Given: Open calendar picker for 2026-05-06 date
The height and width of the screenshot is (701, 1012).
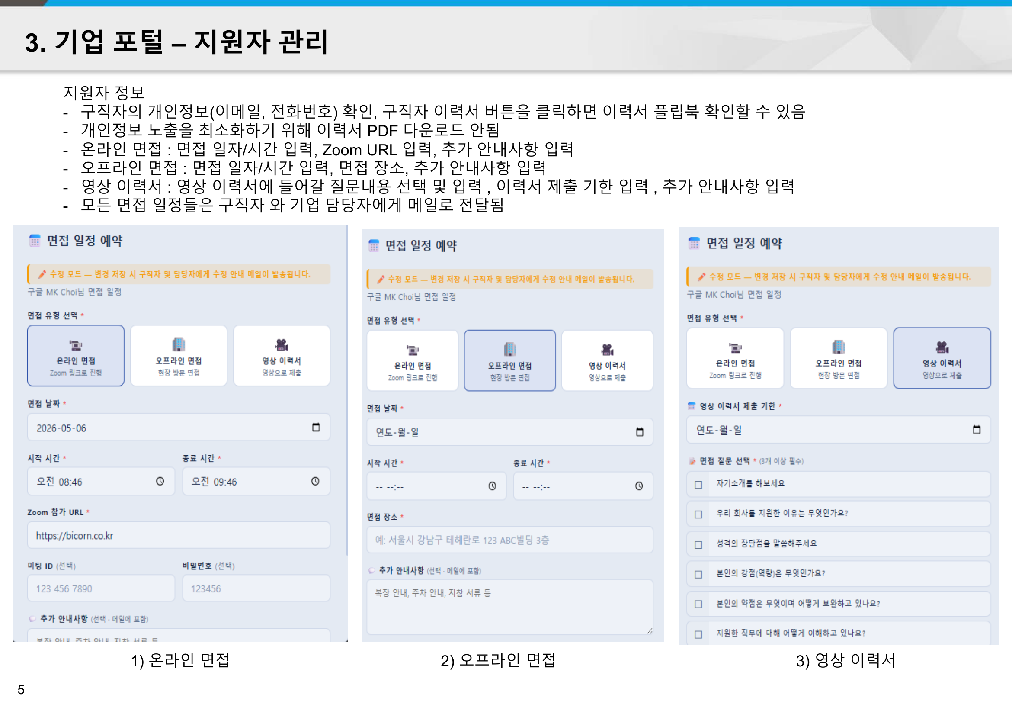Looking at the screenshot, I should click(x=316, y=427).
